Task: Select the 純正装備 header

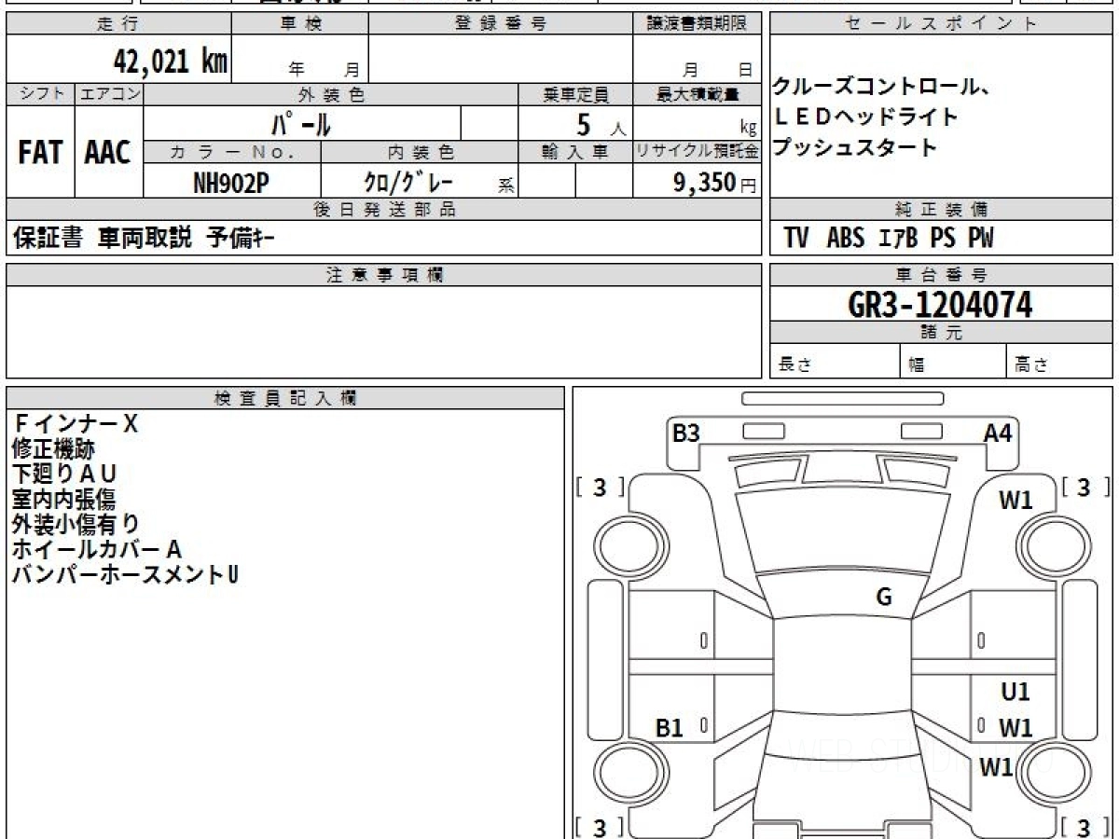Action: pos(941,210)
